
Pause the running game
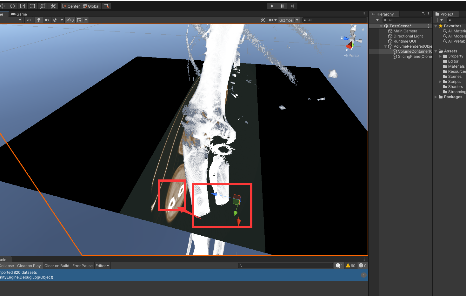(x=282, y=6)
